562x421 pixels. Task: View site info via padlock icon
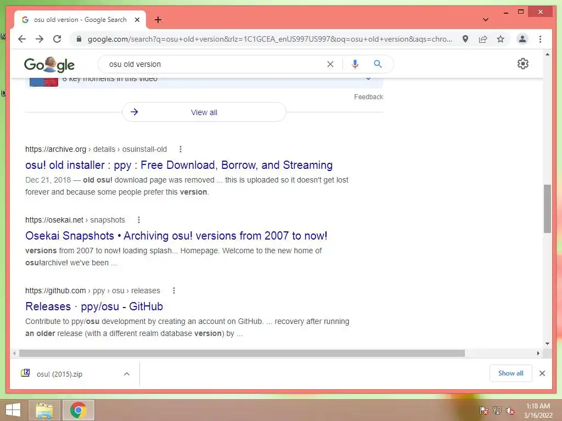tap(79, 39)
